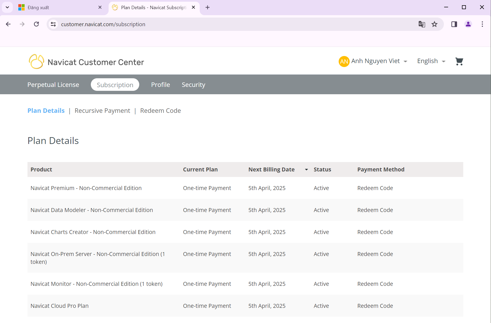Select Navicat Premium - Non-Commercial Edition row
The image size is (491, 323).
tap(245, 188)
